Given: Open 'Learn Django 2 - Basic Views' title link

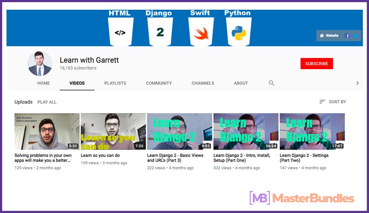Looking at the screenshot, I should click(x=175, y=158).
